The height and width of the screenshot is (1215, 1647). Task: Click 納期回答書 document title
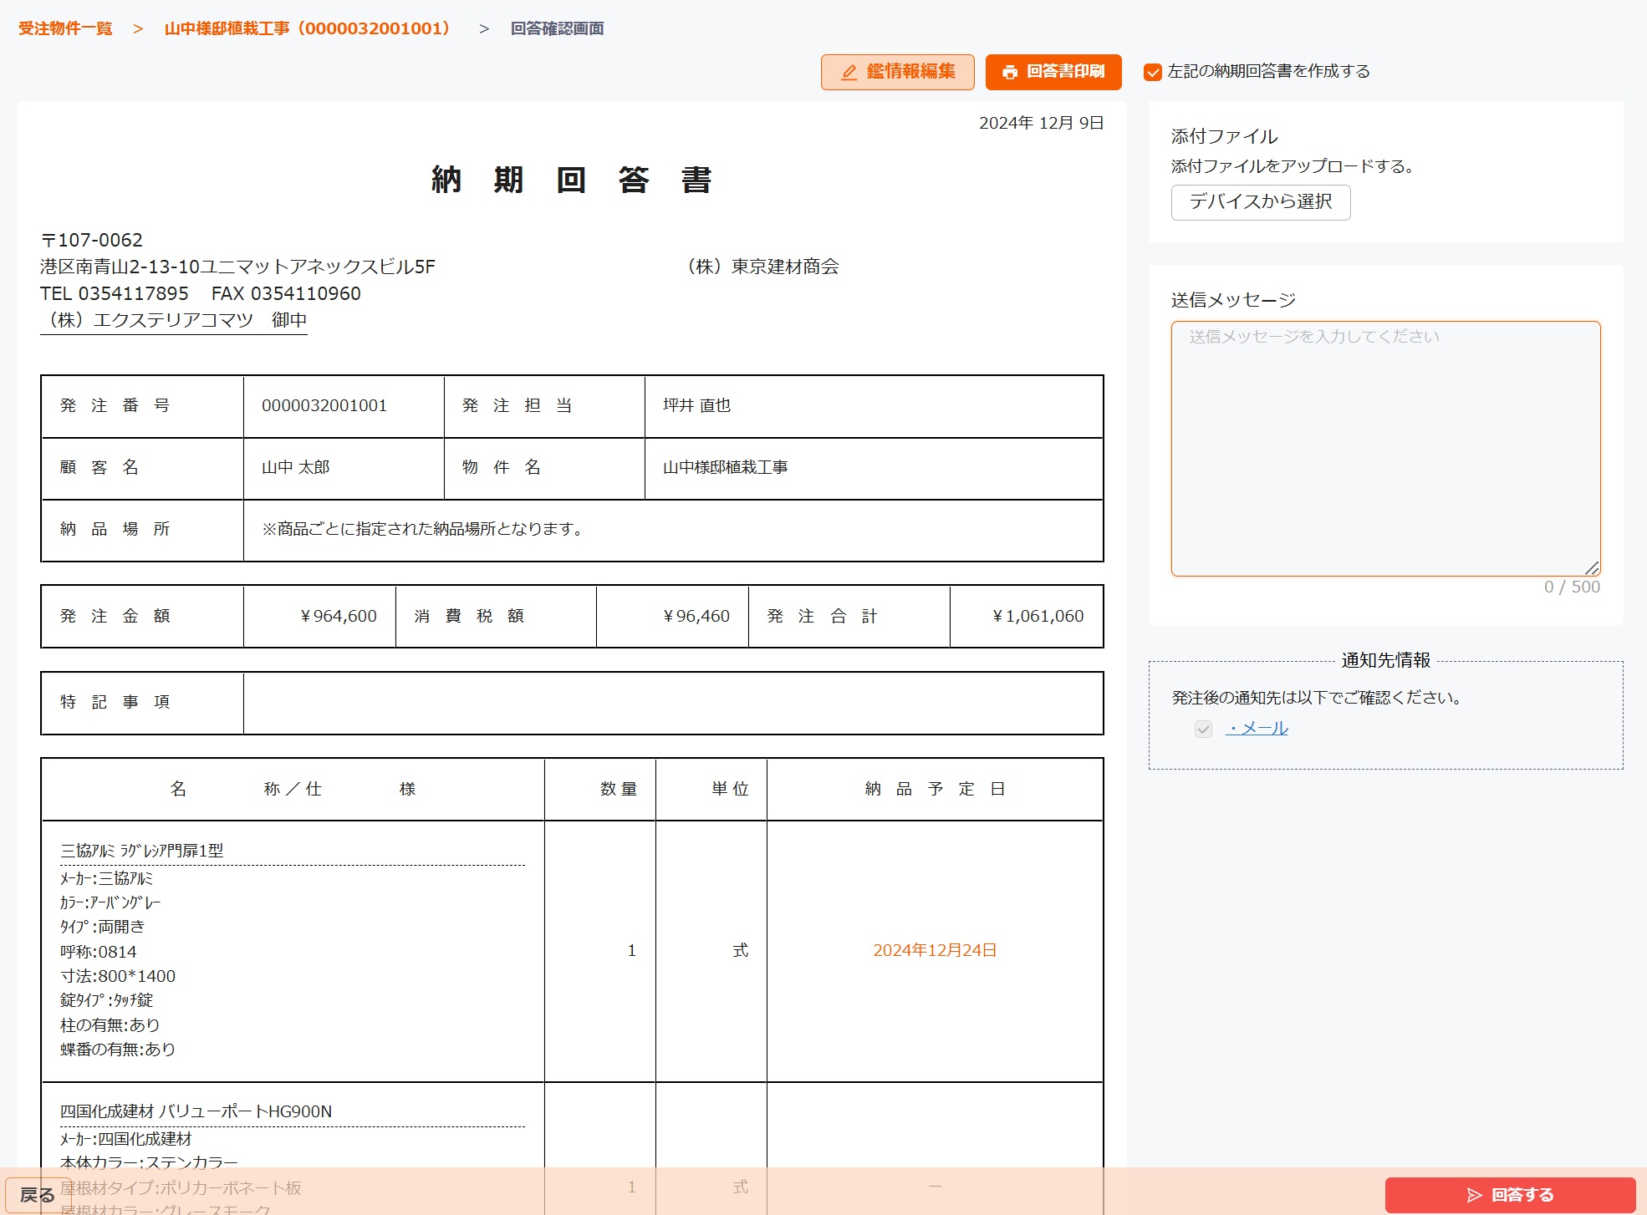point(572,180)
